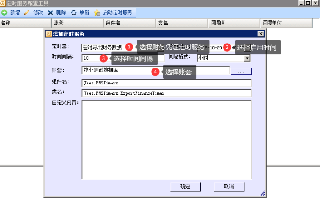This screenshot has height=199, width=320.
Task: Click the 取消 button
Action: coord(229,187)
